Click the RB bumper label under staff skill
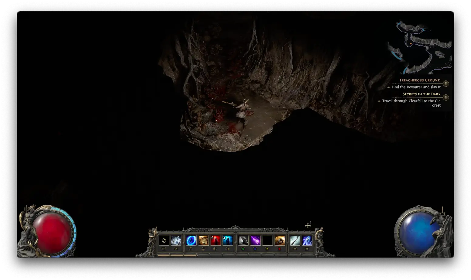This screenshot has width=471, height=280. 295,249
